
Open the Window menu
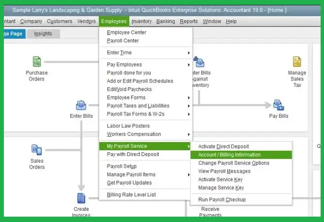point(212,21)
